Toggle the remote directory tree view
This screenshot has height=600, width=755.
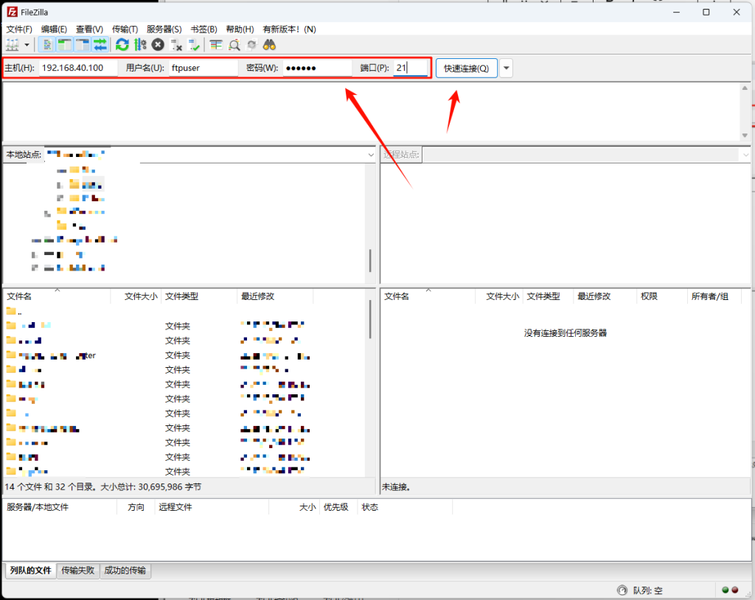83,45
